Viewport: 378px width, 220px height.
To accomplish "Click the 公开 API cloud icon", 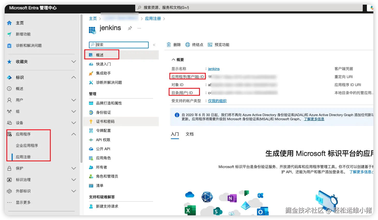I will [x=91, y=149].
